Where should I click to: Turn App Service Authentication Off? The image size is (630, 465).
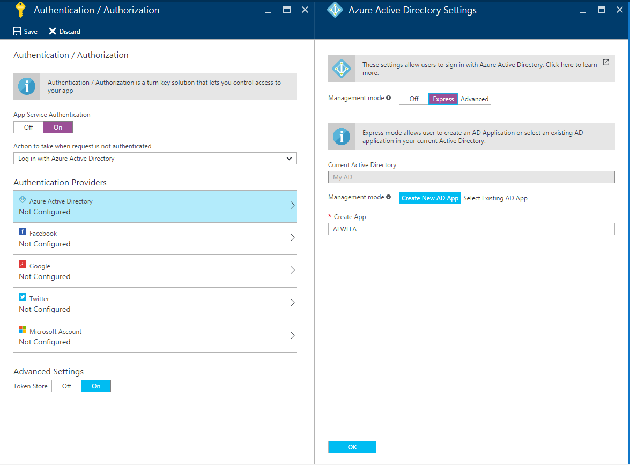coord(28,127)
